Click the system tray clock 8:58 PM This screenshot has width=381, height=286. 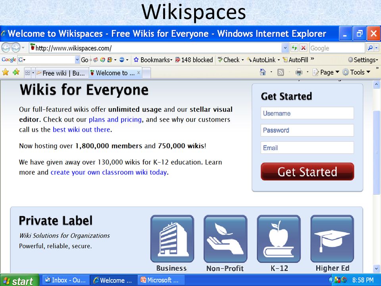click(x=362, y=280)
